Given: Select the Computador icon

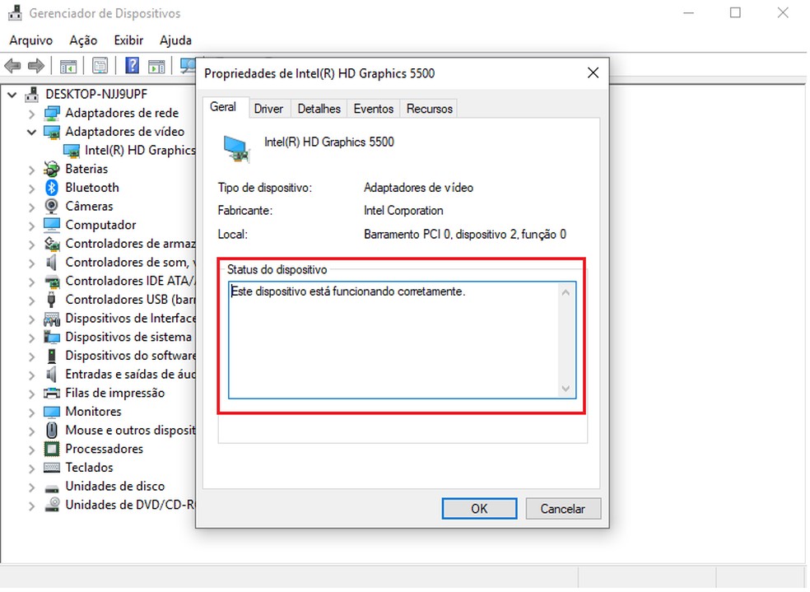Looking at the screenshot, I should pos(52,225).
